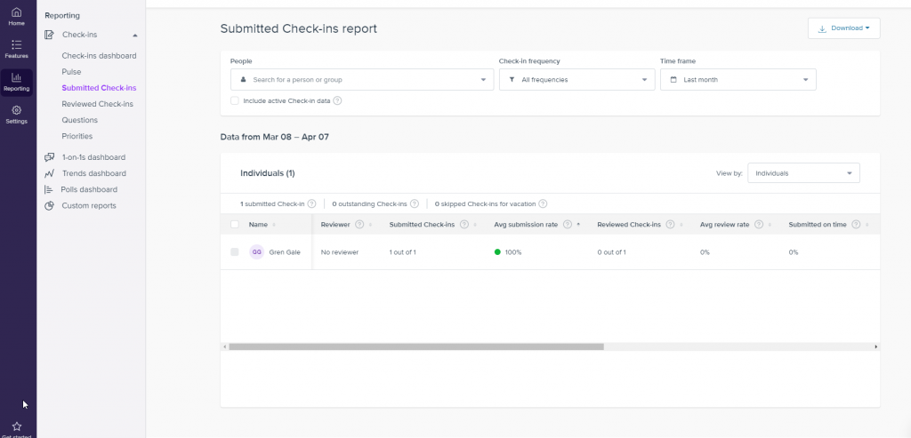Open the Last month time frame dropdown

tap(738, 79)
